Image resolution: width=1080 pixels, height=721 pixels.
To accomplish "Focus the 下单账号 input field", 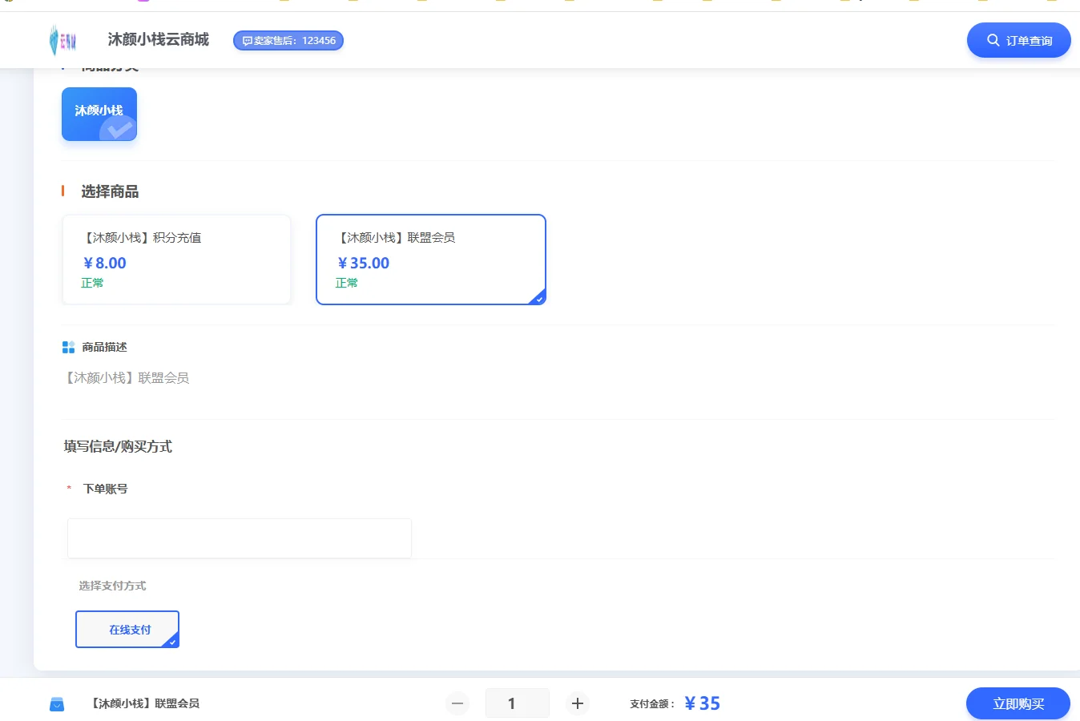I will [239, 538].
